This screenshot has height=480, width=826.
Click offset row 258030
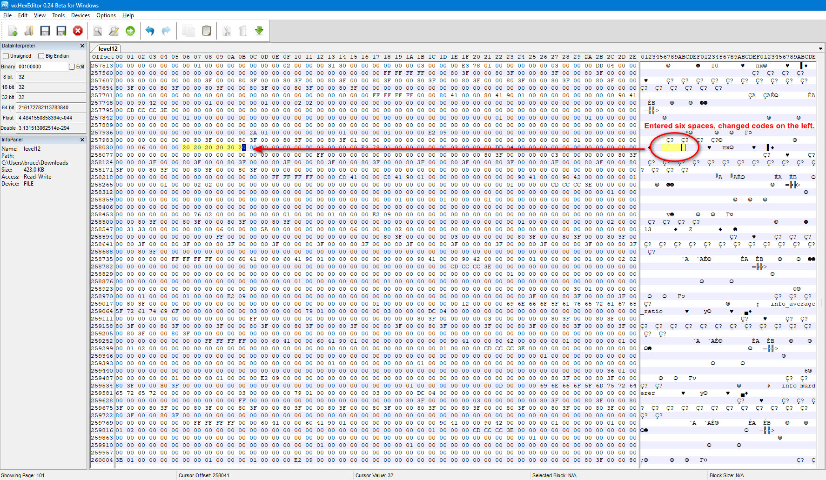coord(102,147)
